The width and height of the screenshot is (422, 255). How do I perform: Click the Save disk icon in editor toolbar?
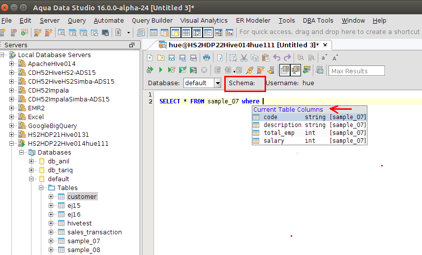coord(172,58)
